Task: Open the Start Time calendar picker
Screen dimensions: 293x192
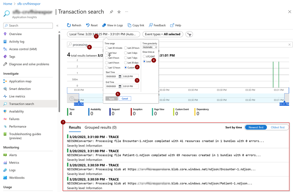Action: 120,77
